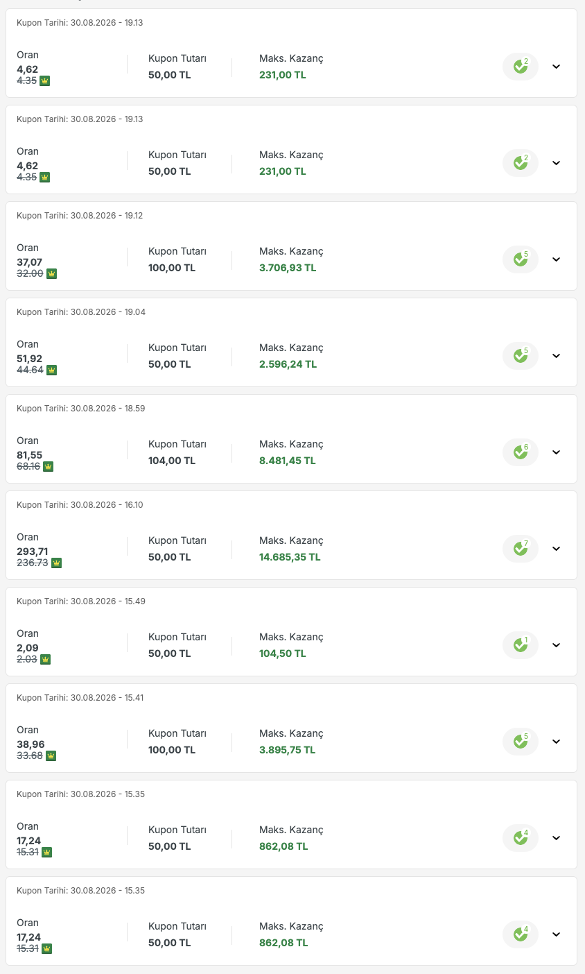Click the crown icon next to 44.64
This screenshot has width=585, height=974.
pyautogui.click(x=51, y=370)
